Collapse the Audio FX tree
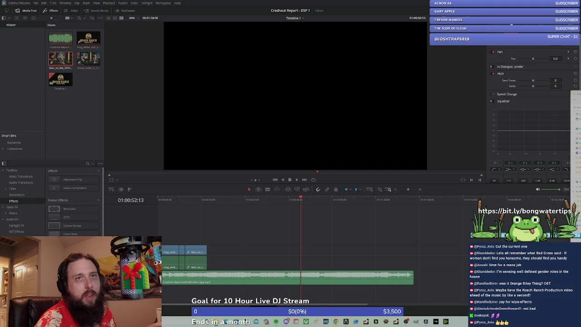This screenshot has width=581, height=327. (3, 219)
